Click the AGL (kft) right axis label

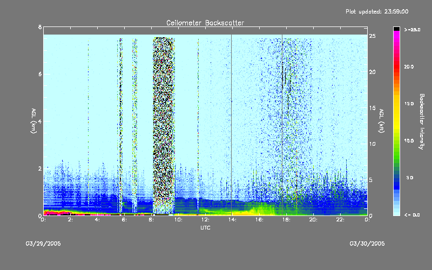pos(381,121)
